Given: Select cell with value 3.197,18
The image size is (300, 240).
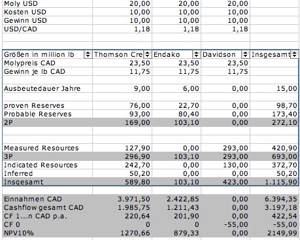Looking at the screenshot, I should pos(274,207).
